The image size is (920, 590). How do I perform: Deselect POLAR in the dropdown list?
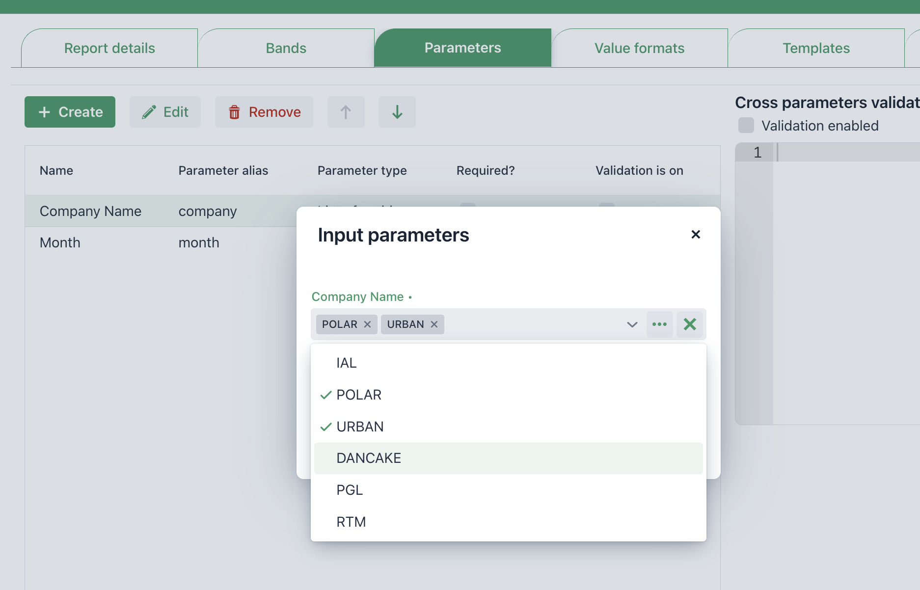pyautogui.click(x=359, y=395)
